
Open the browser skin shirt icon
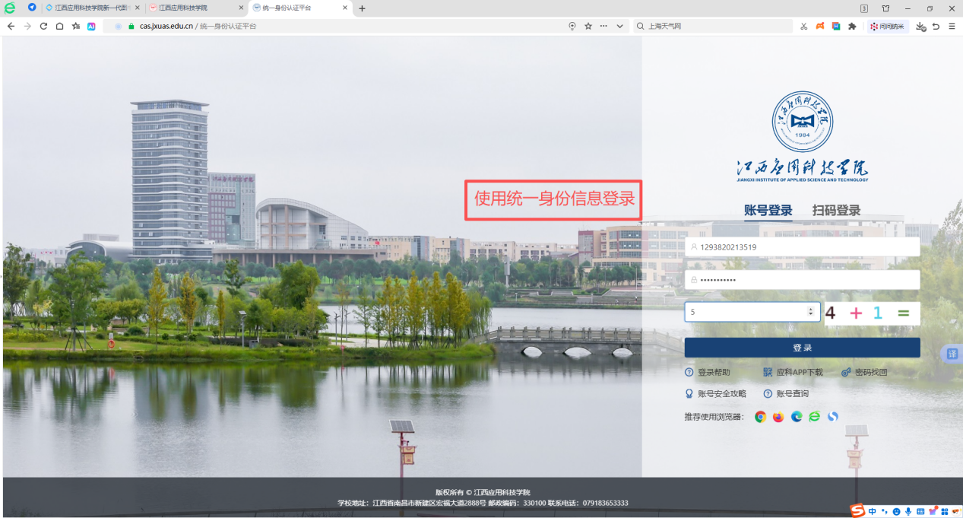click(885, 8)
